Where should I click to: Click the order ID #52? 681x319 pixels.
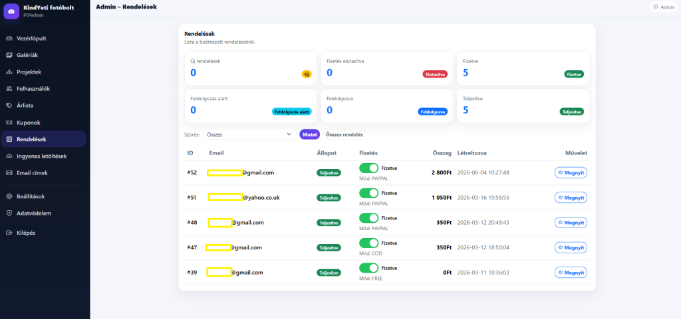(x=192, y=172)
